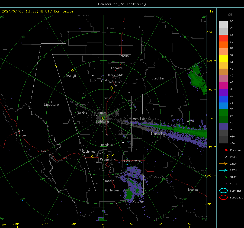
Task: Select the white 04DK arrow legend icon
Action: [223, 157]
